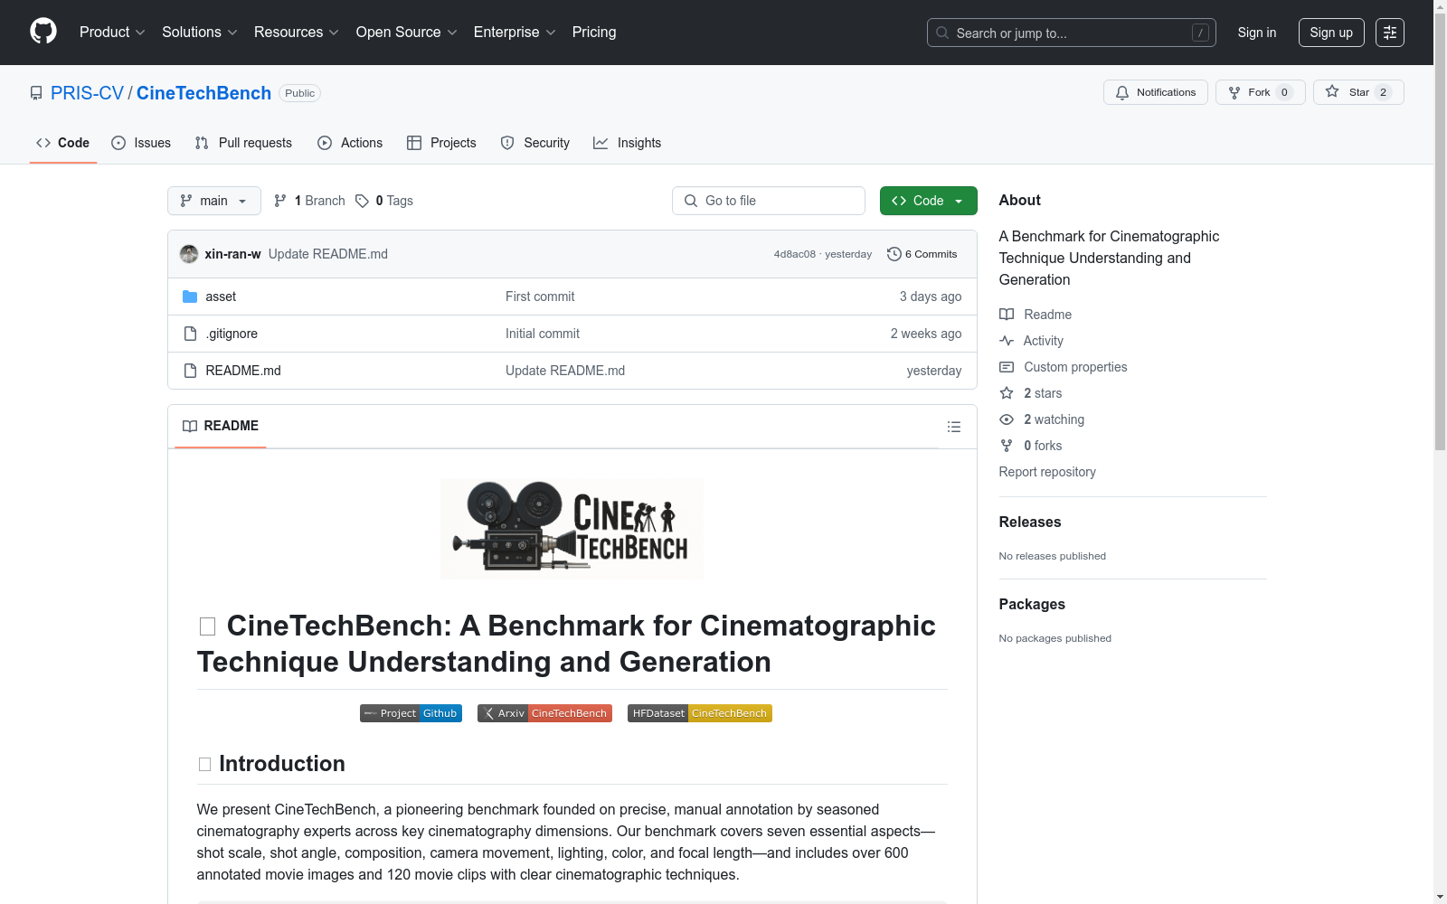Image resolution: width=1447 pixels, height=904 pixels.
Task: Open the .gitignore file
Action: pyautogui.click(x=232, y=334)
